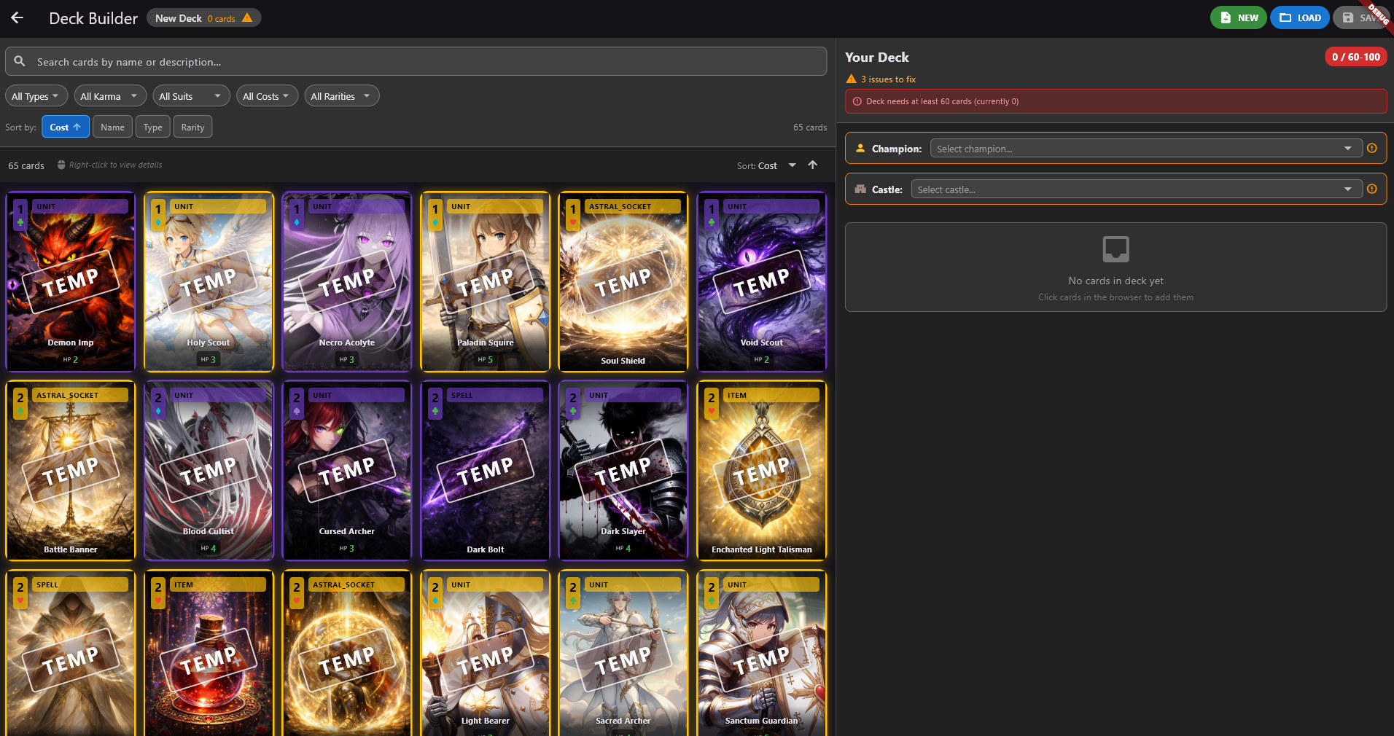Toggle the Cost sort button
This screenshot has height=736, width=1394.
pos(65,127)
